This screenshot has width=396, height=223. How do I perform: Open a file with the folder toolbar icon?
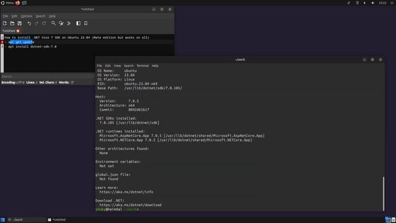click(x=12, y=24)
